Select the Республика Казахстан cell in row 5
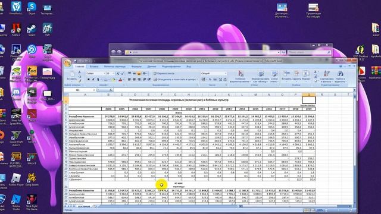Viewport: 381px width, 214px height. [x=85, y=117]
